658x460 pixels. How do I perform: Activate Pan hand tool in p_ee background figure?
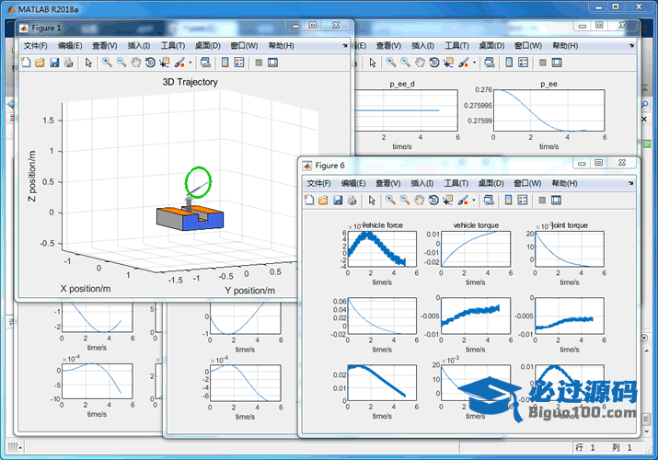[420, 63]
